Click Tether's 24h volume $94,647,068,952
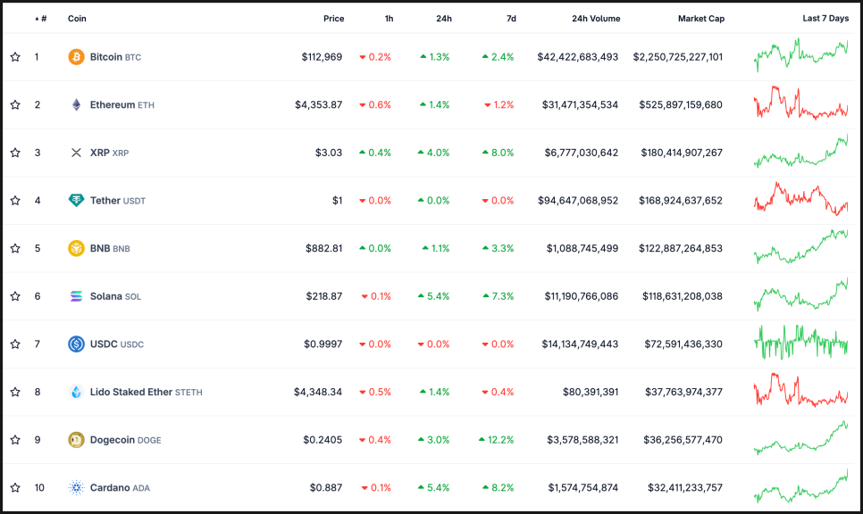The image size is (863, 514). point(578,200)
